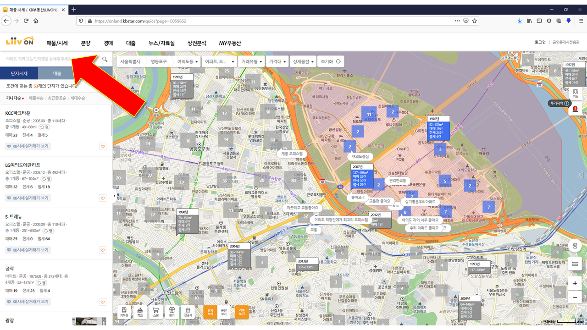Screen dimensions: 587x330
Task: Zoom in the map with plus
Action: [x=575, y=283]
